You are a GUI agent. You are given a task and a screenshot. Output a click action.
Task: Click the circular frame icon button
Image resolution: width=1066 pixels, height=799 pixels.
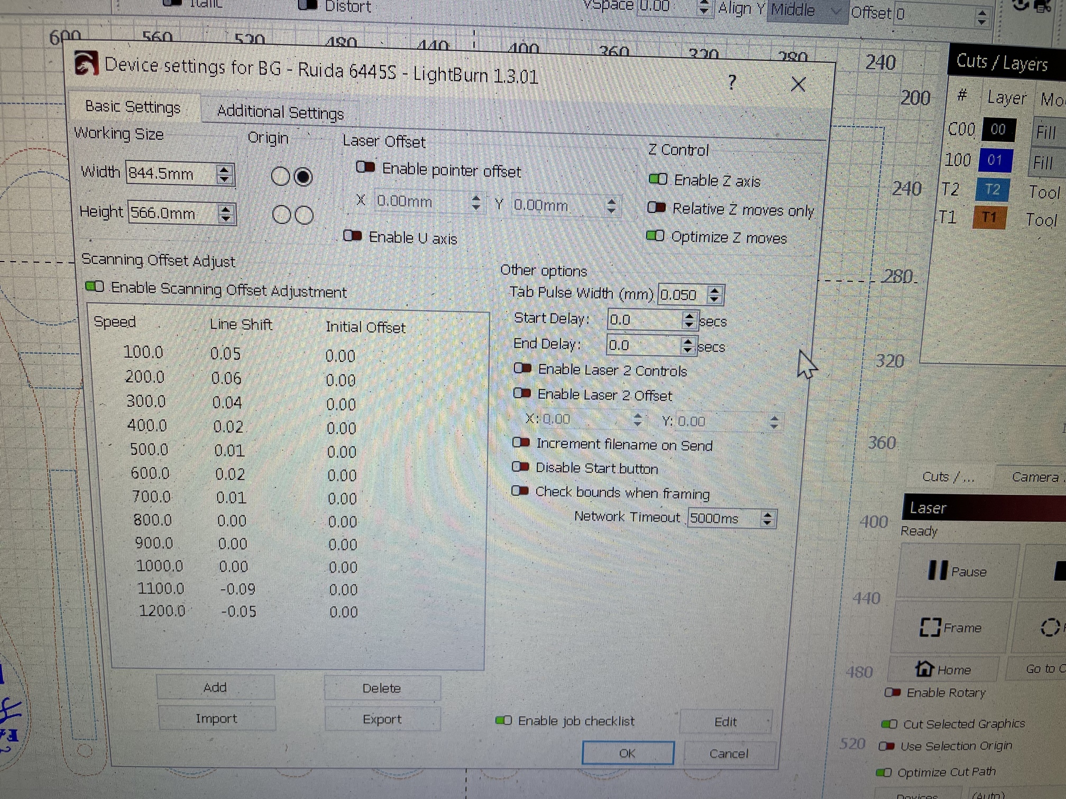[x=1050, y=628]
